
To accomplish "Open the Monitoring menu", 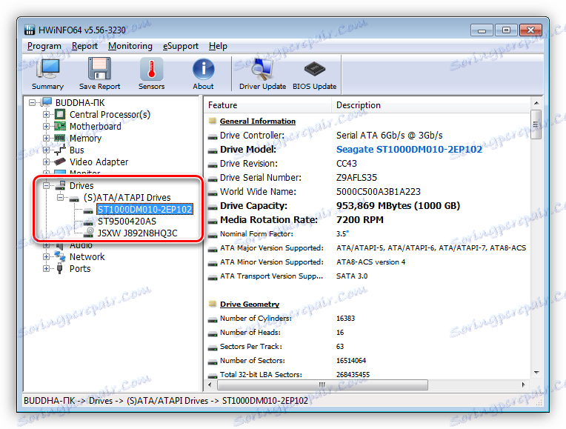I will (x=130, y=46).
